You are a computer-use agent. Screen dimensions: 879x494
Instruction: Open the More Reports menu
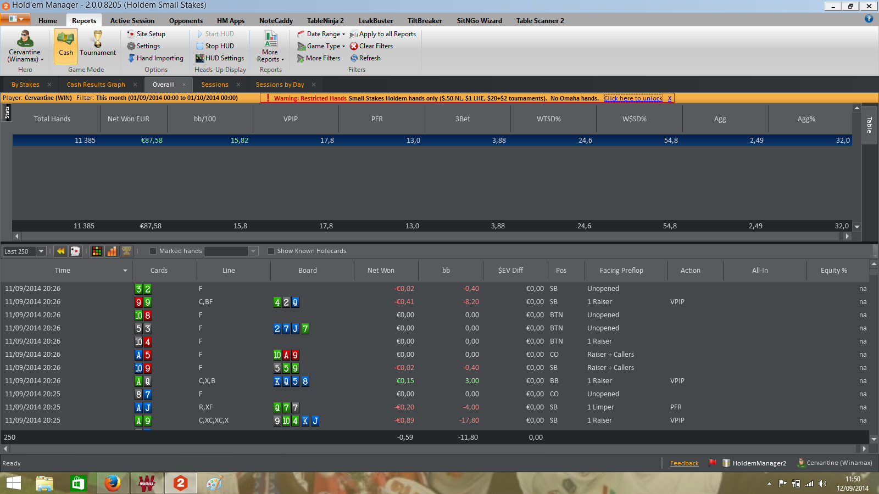[x=270, y=47]
